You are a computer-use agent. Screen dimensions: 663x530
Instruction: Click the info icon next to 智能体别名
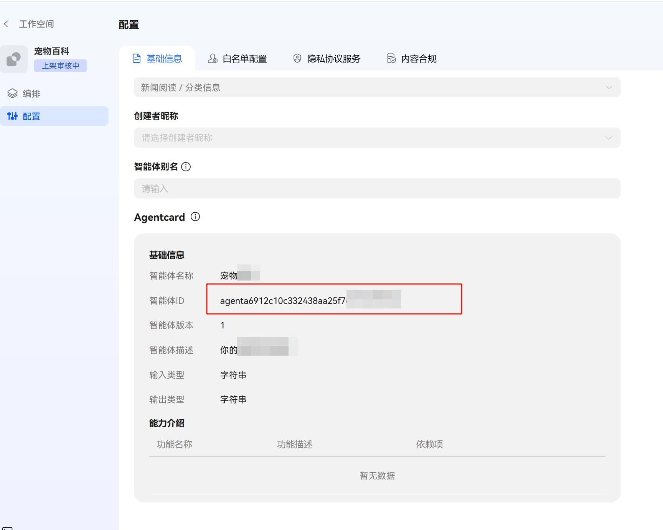186,167
